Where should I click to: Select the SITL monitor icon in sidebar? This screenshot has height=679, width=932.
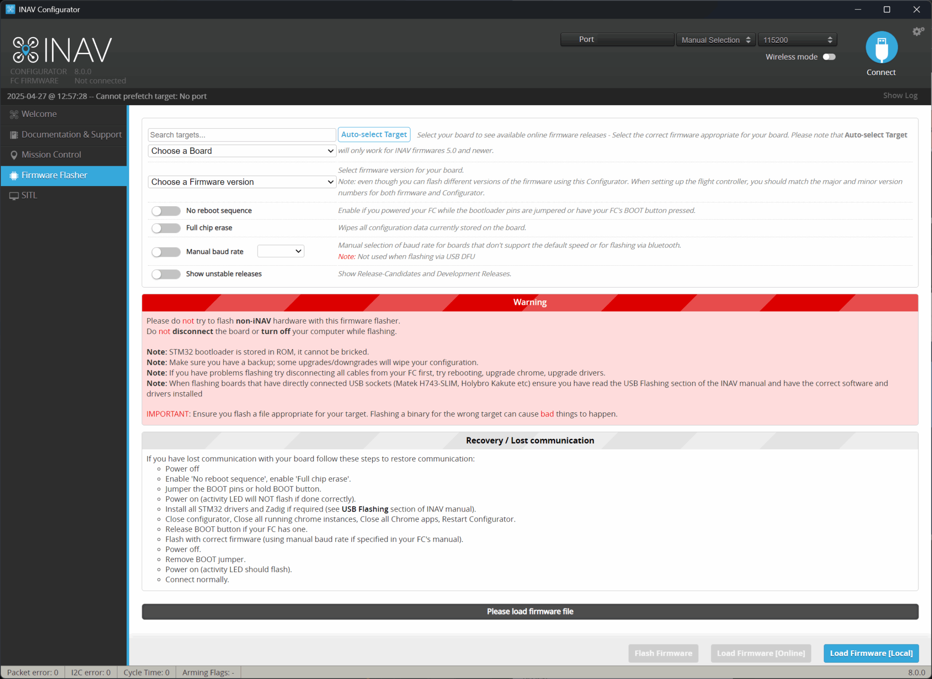(x=14, y=195)
